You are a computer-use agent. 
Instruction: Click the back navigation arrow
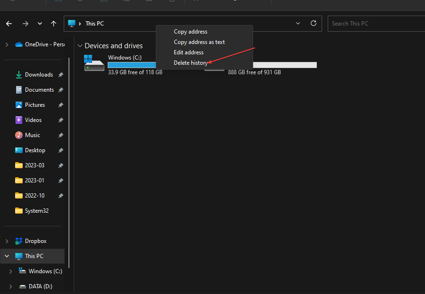8,23
